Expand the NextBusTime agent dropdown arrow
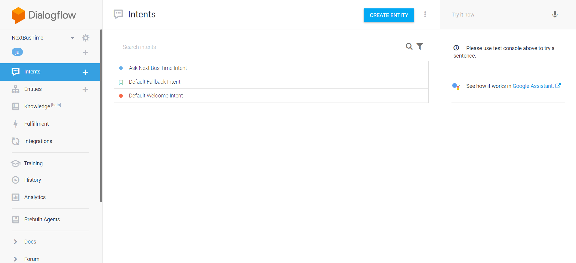Screen dimensions: 576x263 [x=72, y=38]
